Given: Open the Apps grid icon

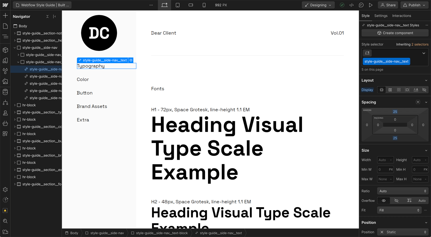Looking at the screenshot, I should (x=5, y=134).
